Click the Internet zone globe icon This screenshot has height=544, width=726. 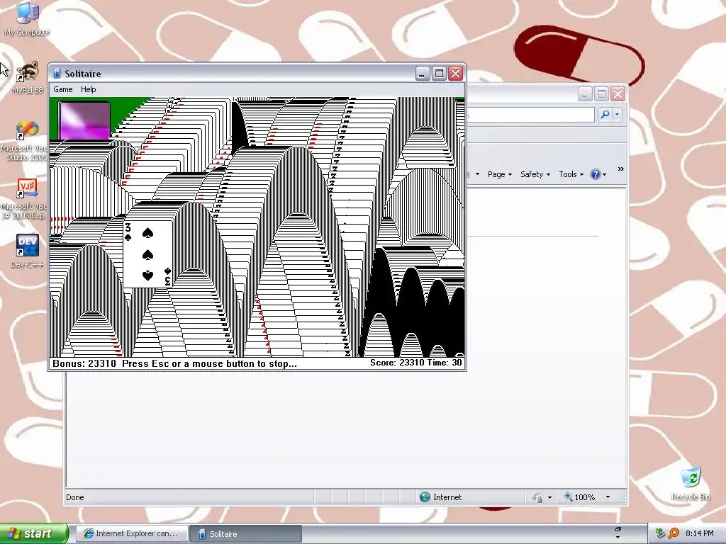(x=425, y=497)
